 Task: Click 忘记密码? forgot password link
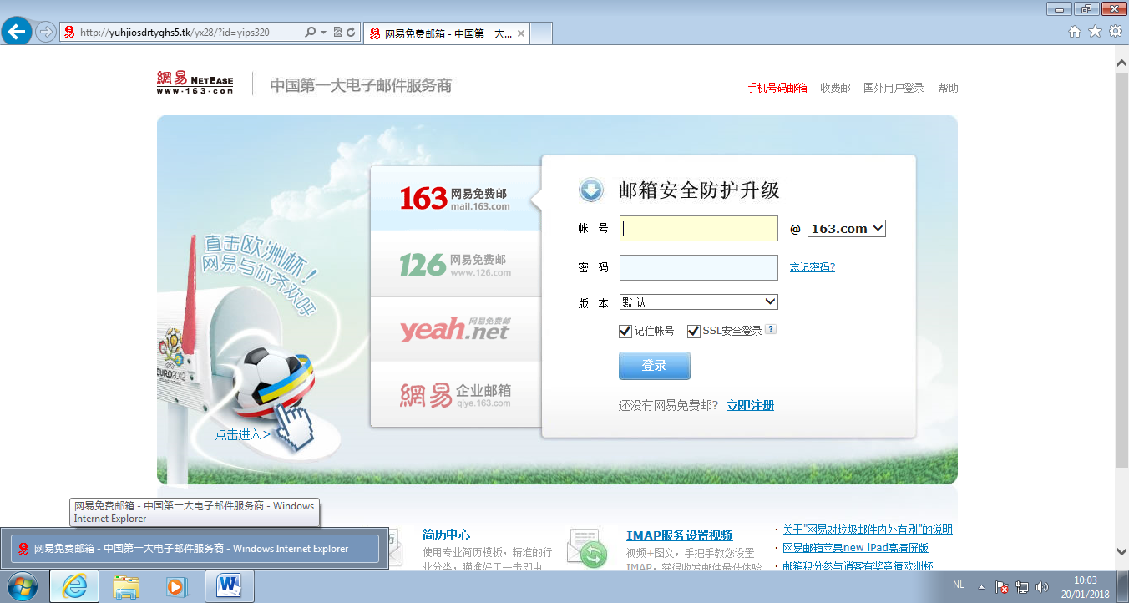pyautogui.click(x=813, y=267)
